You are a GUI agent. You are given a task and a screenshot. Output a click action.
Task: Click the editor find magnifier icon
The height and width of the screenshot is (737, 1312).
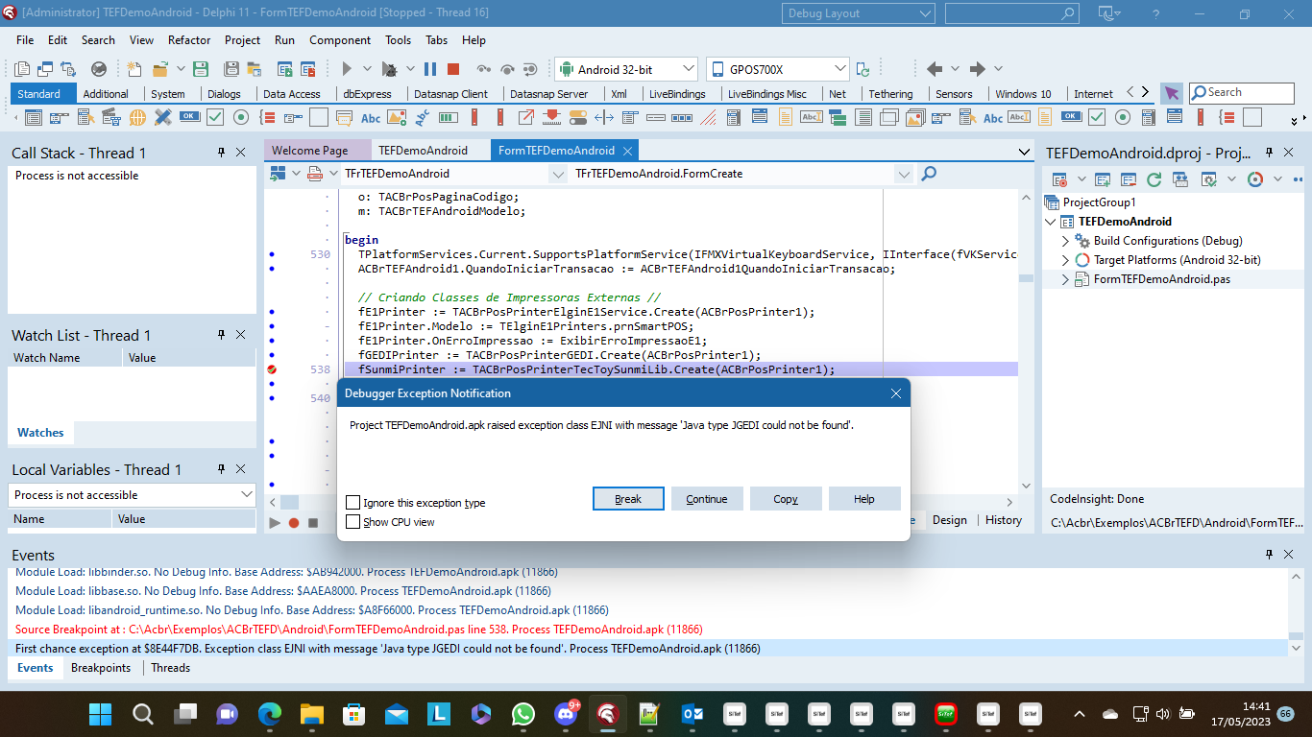(x=929, y=174)
